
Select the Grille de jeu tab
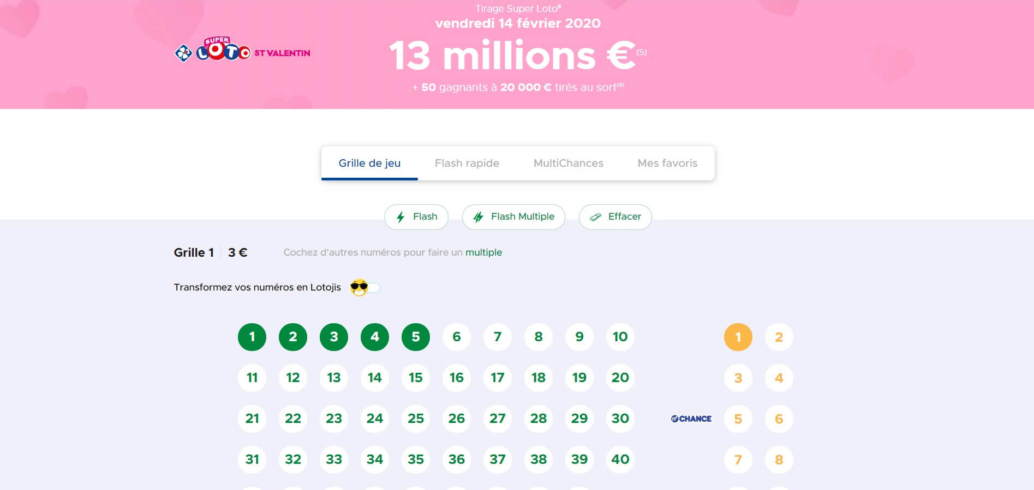click(x=369, y=163)
